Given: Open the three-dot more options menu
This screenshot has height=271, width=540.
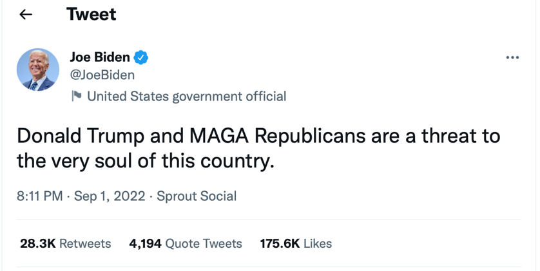Looking at the screenshot, I should [512, 58].
